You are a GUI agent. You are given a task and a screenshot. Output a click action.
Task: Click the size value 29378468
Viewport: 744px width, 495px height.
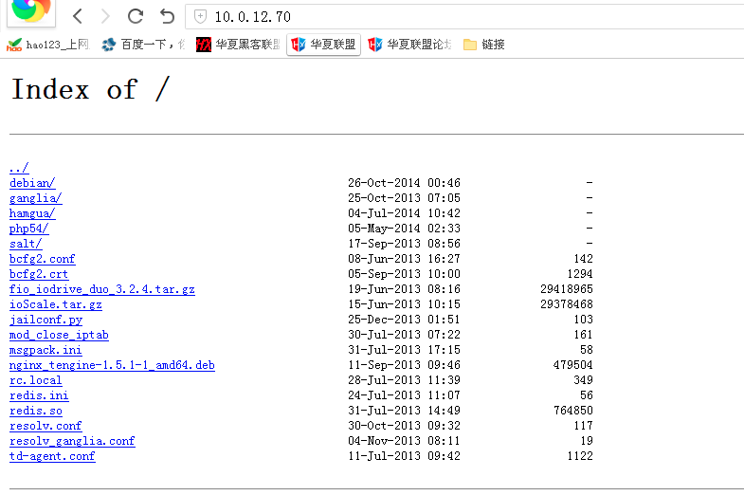[x=567, y=304]
